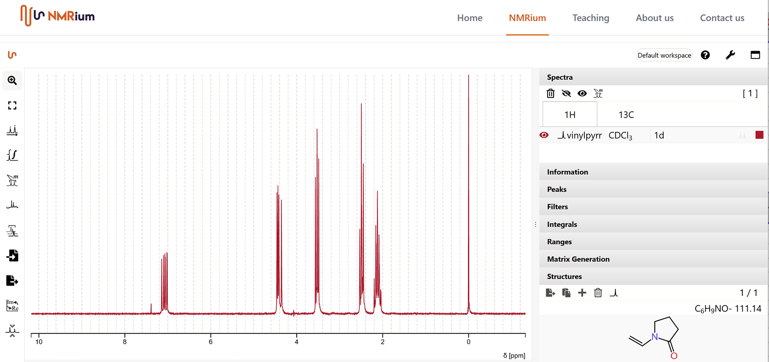
Task: Select the peak picking tool
Action: point(12,131)
